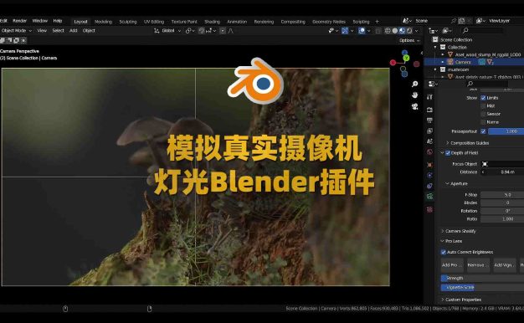The image size is (524, 323).
Task: Open the Global transform orientation dropdown
Action: coord(167,31)
